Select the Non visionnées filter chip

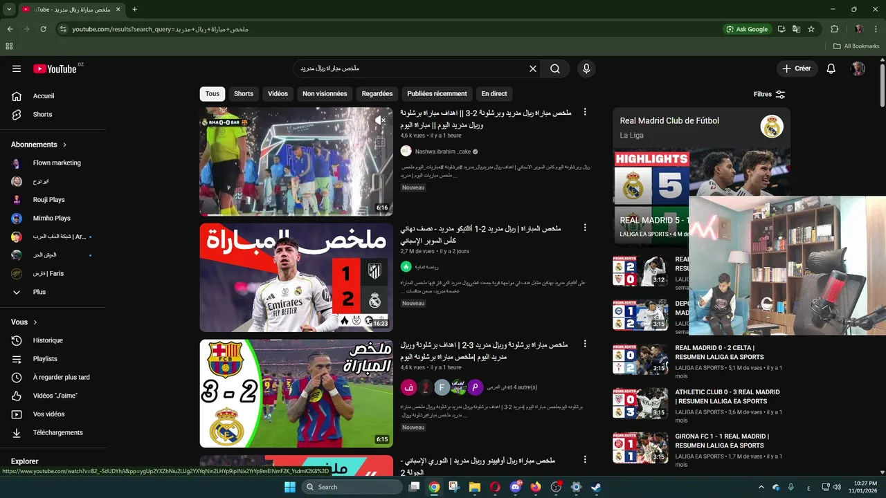(325, 94)
